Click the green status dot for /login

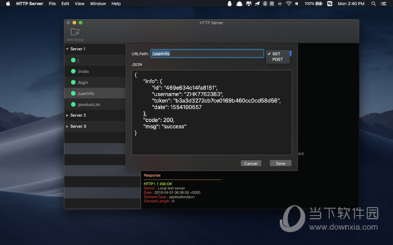[x=73, y=83]
